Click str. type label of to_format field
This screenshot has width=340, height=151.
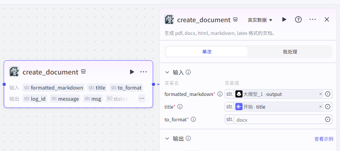click(x=229, y=119)
